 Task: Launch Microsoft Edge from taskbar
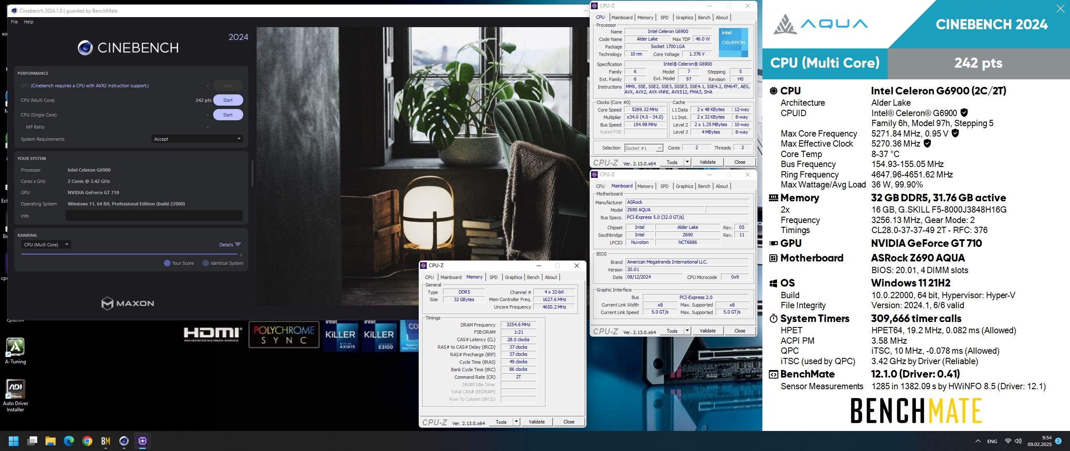click(x=69, y=441)
